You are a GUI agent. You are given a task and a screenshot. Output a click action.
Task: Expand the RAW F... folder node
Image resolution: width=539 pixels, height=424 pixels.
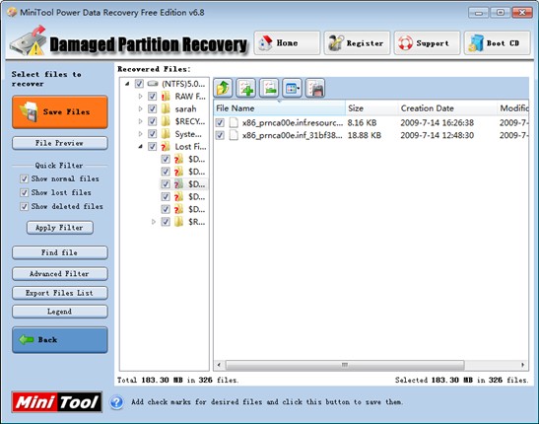click(x=140, y=97)
